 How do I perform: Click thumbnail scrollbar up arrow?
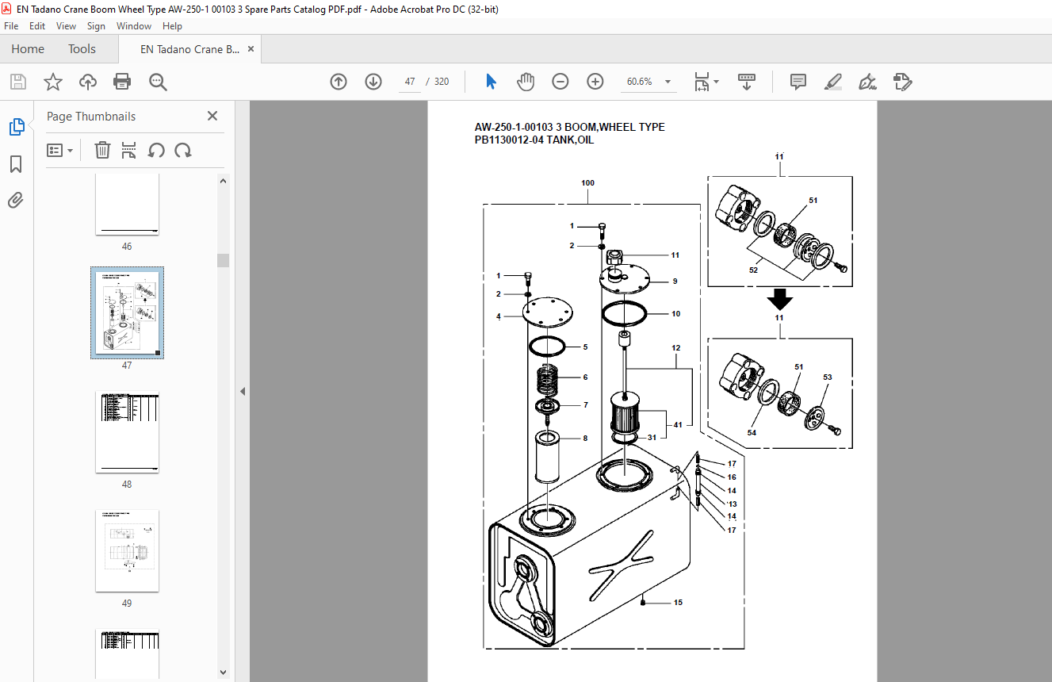[224, 181]
